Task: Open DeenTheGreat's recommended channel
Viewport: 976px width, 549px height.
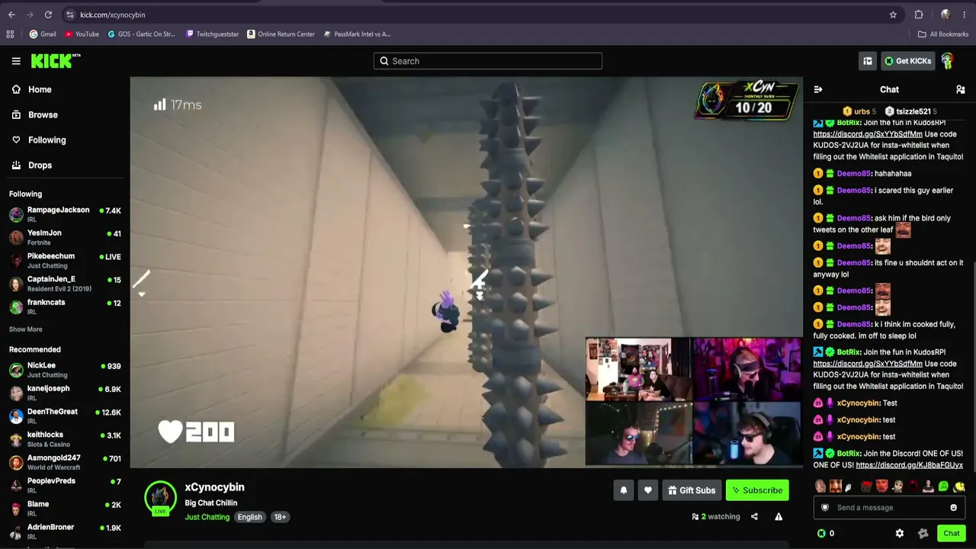Action: [65, 416]
